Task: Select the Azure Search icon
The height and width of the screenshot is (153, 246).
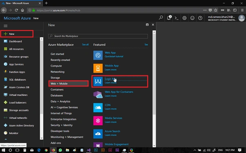Action: [x=98, y=133]
